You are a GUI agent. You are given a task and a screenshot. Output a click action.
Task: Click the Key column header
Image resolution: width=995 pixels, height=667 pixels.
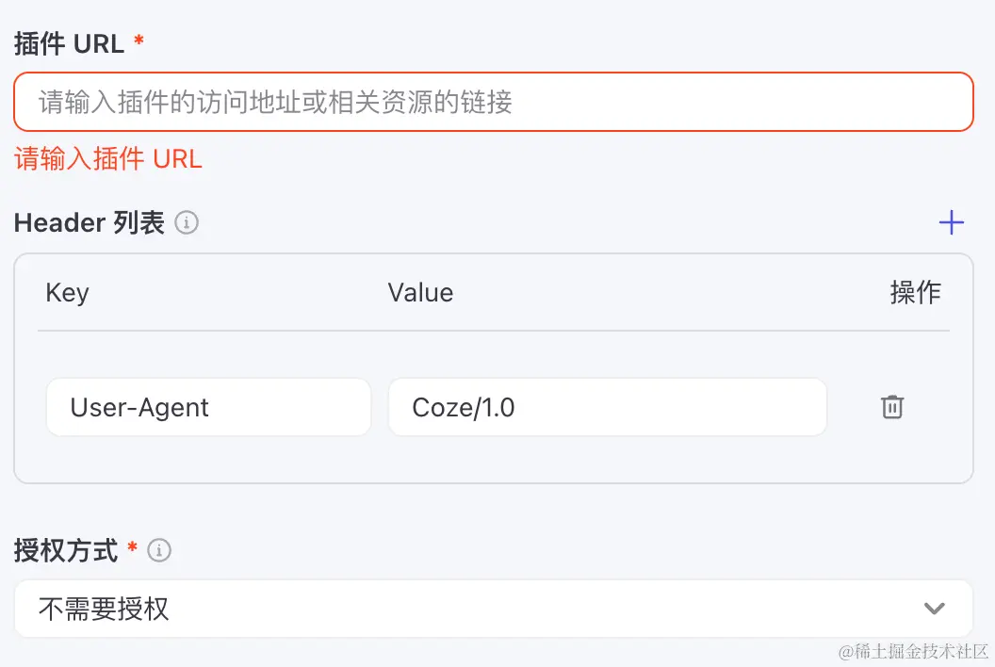point(67,292)
